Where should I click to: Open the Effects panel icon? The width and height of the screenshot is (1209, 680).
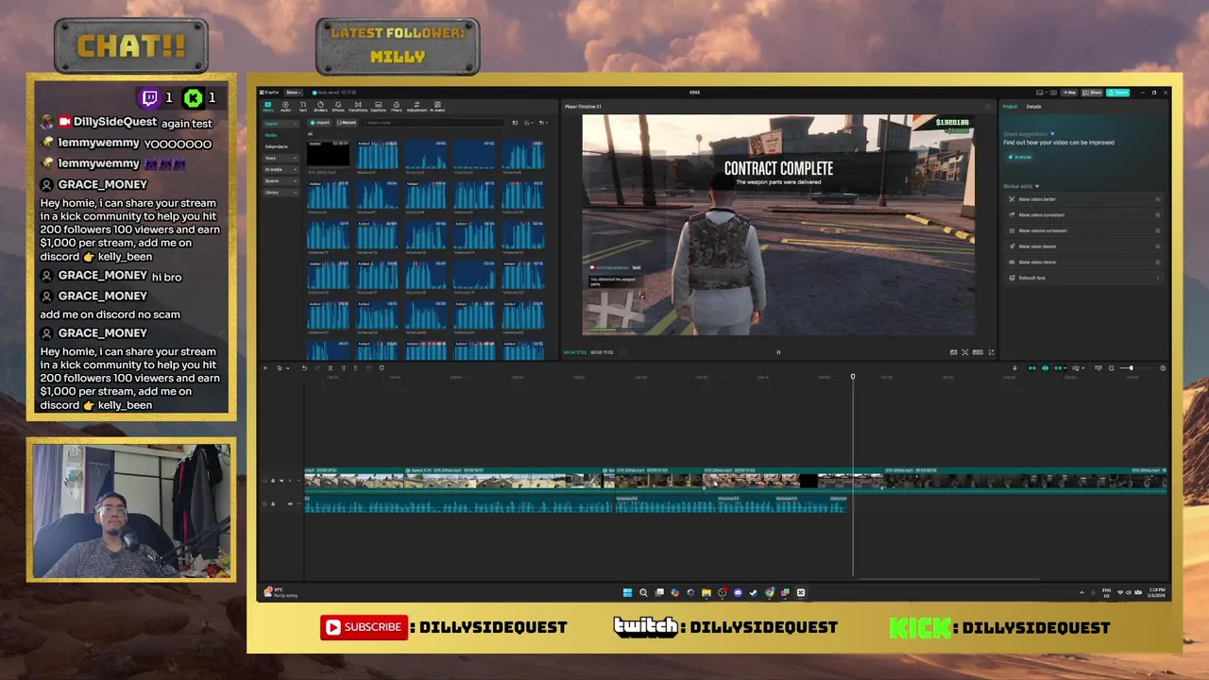[338, 107]
